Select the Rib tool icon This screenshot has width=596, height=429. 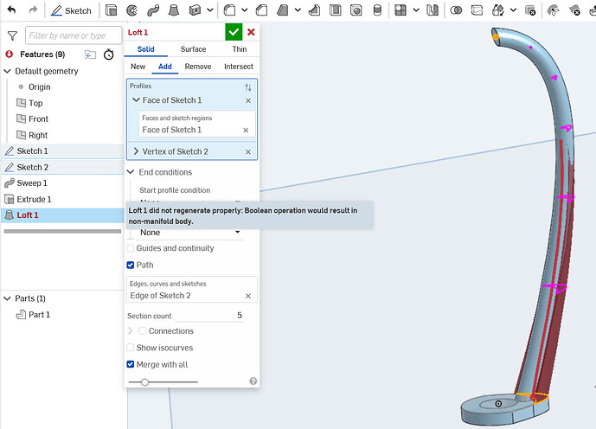(x=314, y=10)
